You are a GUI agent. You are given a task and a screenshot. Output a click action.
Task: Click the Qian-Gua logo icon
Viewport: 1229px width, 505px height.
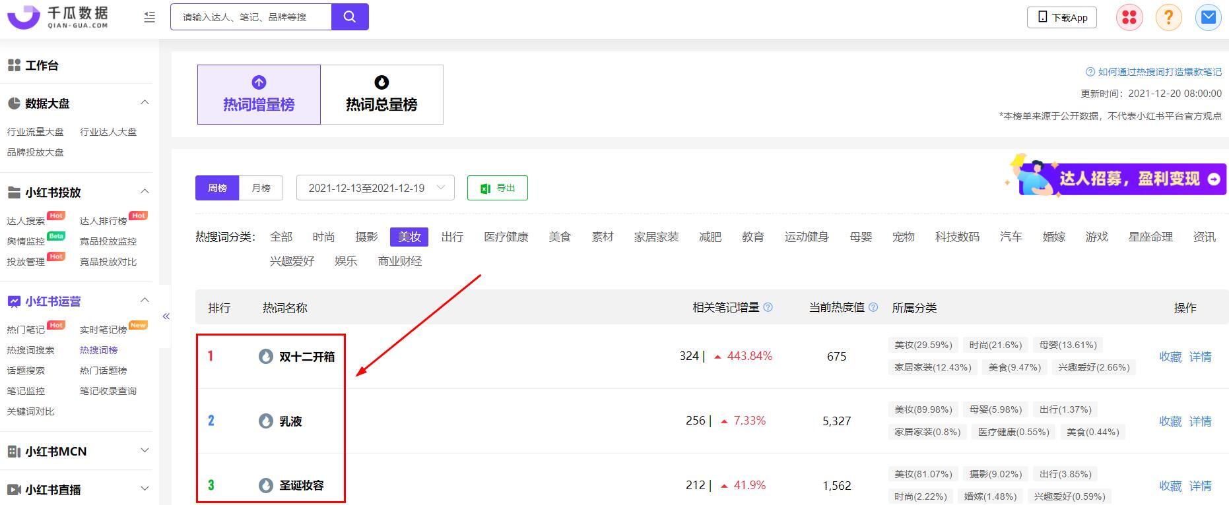coord(24,16)
